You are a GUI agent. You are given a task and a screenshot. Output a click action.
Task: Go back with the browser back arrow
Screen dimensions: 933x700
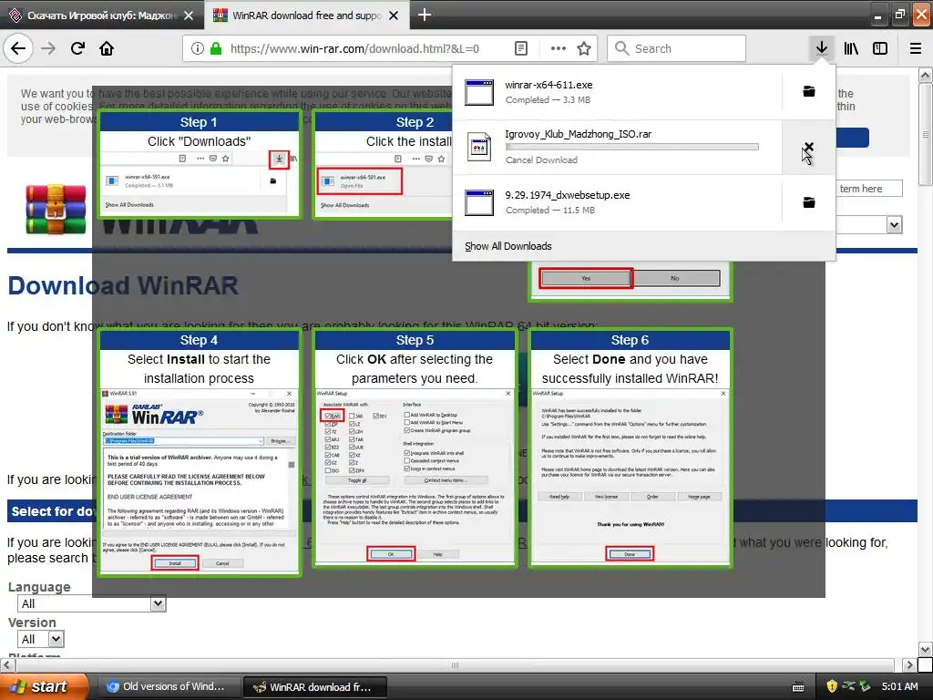pos(18,48)
